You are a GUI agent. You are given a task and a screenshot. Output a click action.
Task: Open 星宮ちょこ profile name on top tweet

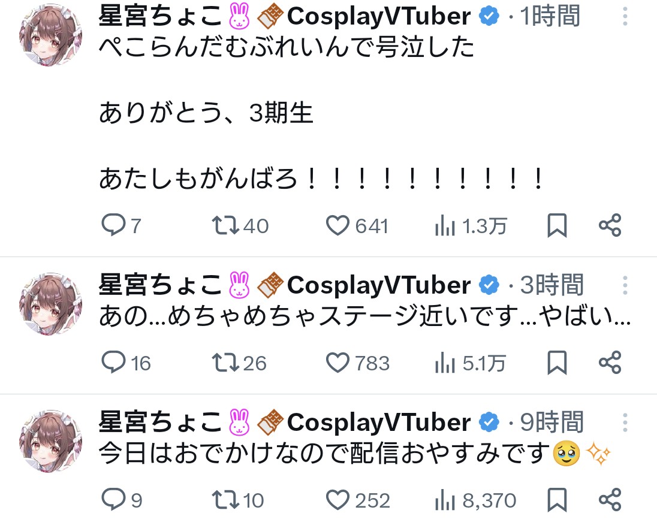click(x=161, y=17)
